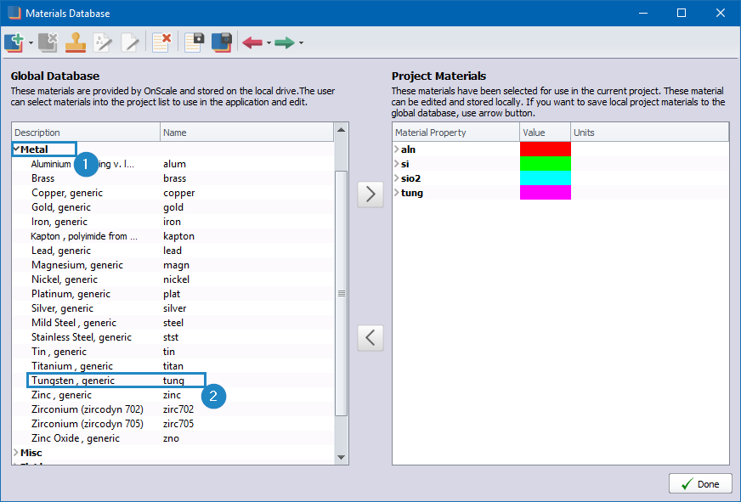
Task: Click the green right arrow toolbar icon
Action: pyautogui.click(x=285, y=43)
